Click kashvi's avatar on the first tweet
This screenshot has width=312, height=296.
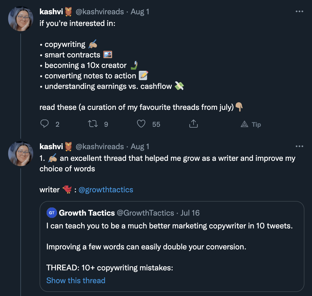21,19
